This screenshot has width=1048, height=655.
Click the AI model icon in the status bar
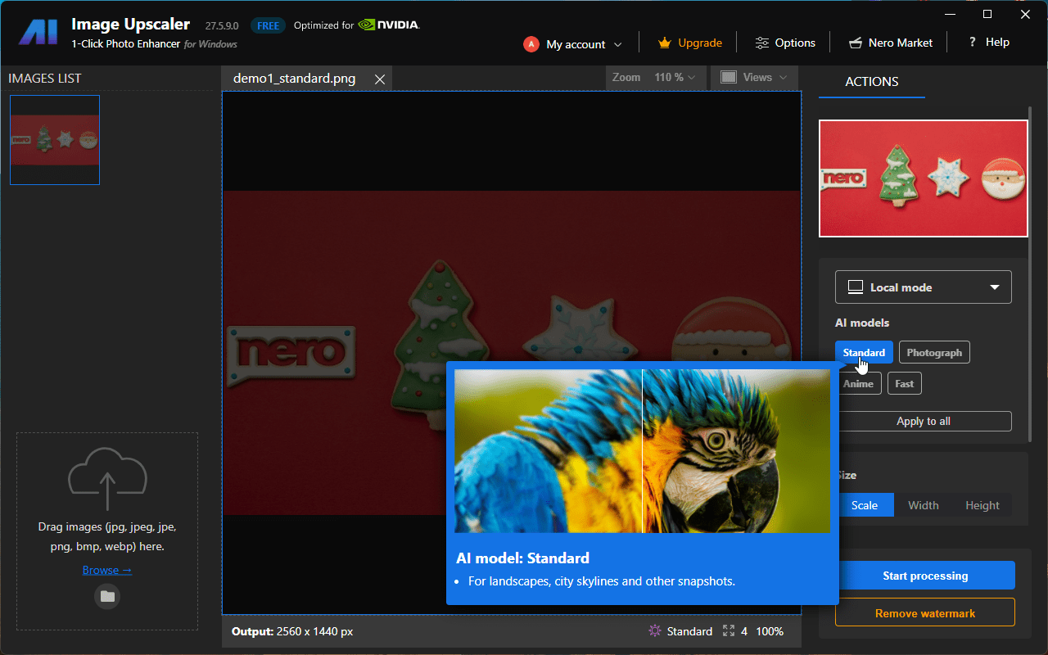tap(653, 630)
